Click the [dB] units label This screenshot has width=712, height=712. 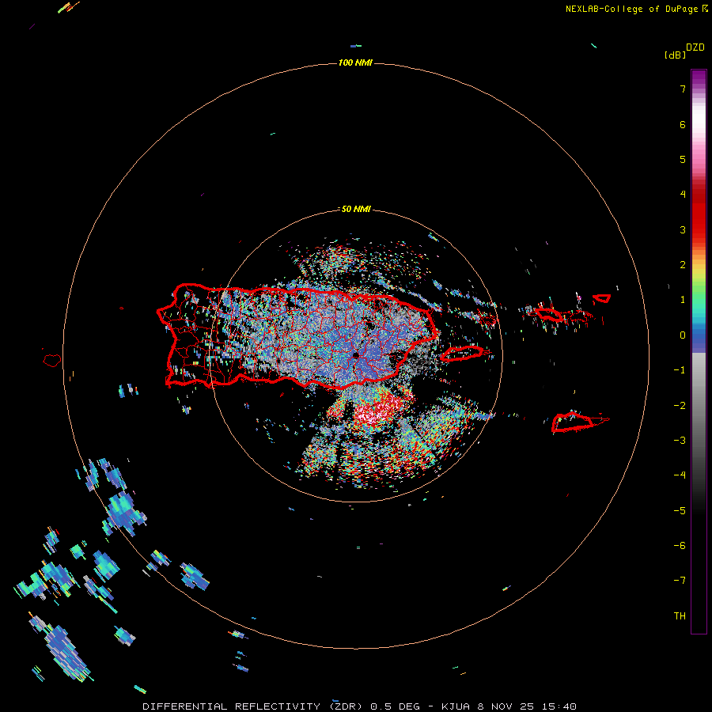[675, 55]
